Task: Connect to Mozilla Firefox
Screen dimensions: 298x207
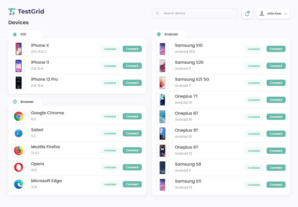Action: [x=132, y=150]
